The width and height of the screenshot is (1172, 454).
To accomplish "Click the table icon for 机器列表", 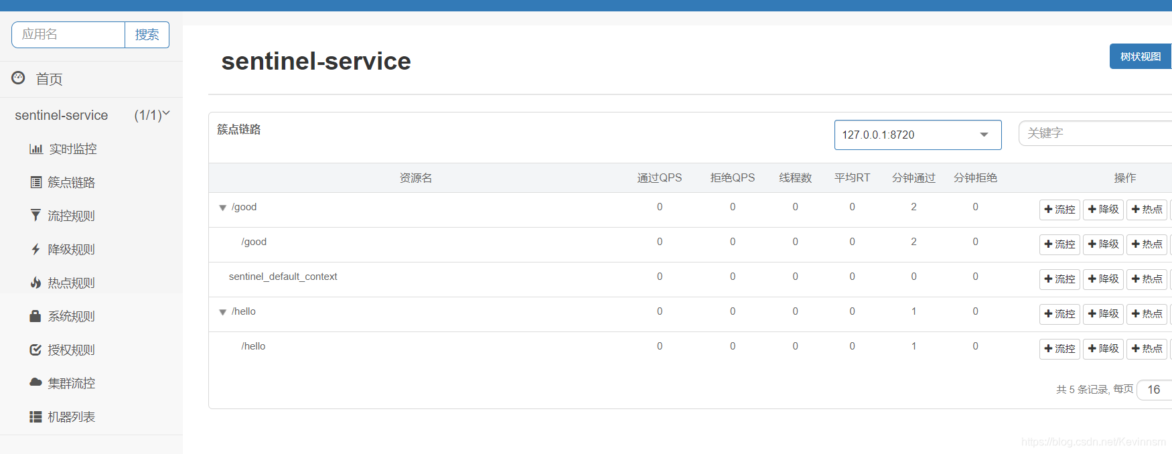I will pos(35,417).
